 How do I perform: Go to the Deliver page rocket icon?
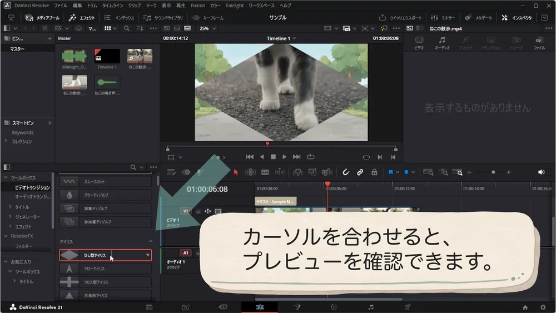click(x=408, y=307)
